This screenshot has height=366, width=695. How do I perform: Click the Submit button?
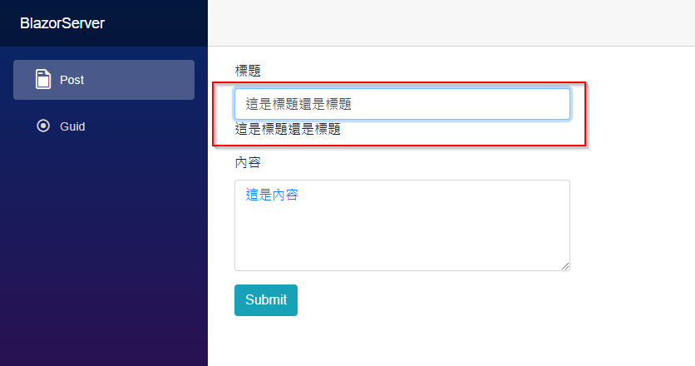pyautogui.click(x=266, y=300)
